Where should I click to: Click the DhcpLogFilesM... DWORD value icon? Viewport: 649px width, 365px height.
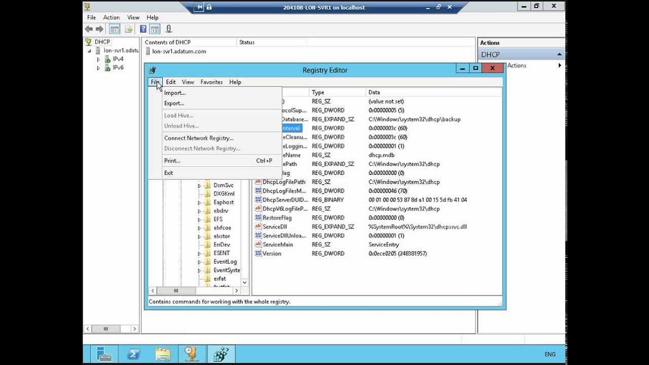point(258,191)
